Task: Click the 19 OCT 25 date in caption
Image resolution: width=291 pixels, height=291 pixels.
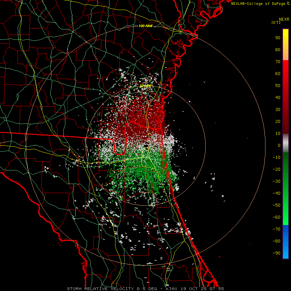Action: [193, 289]
